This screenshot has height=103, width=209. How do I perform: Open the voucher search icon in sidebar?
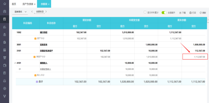(x=5, y=12)
